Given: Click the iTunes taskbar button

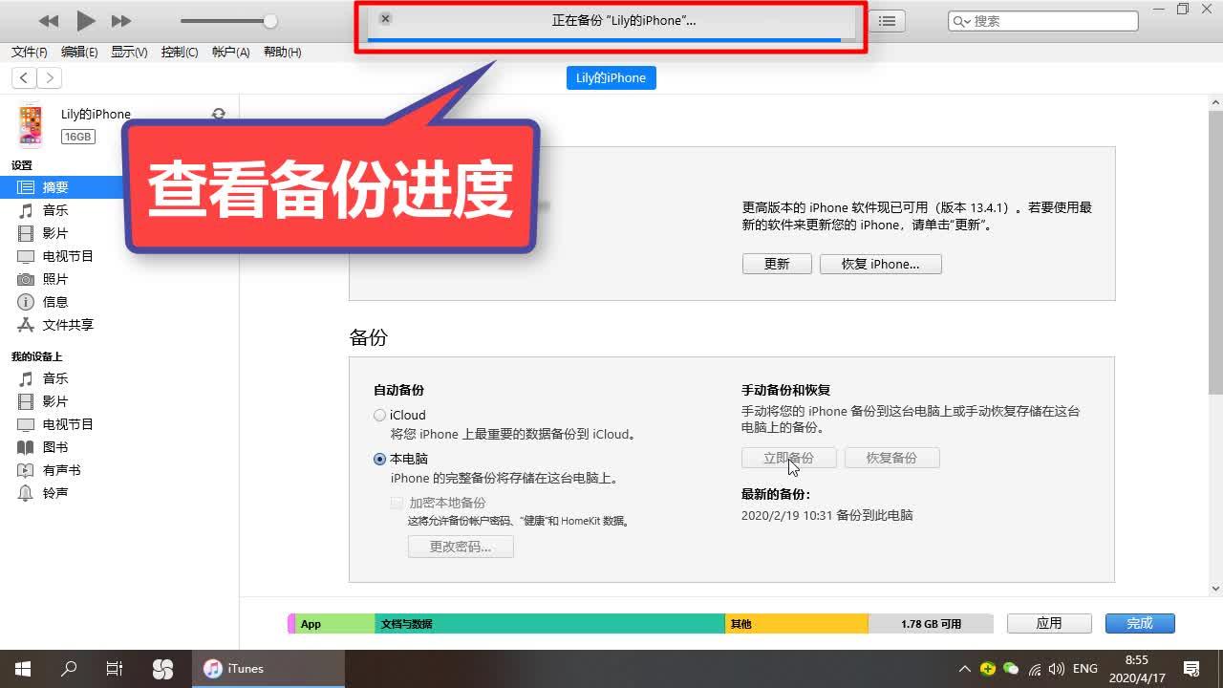Looking at the screenshot, I should [268, 669].
